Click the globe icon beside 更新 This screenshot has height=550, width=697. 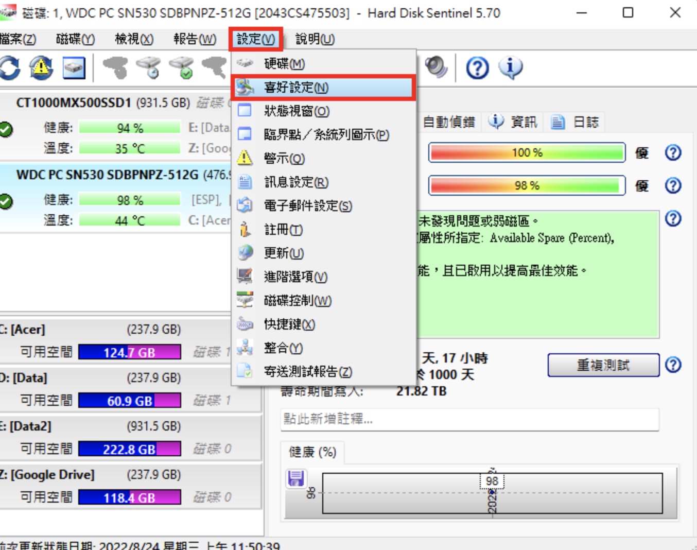pos(245,253)
